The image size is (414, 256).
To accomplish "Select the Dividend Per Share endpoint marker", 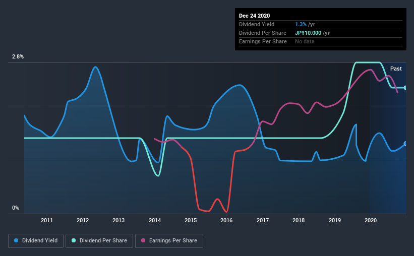I will 405,88.
